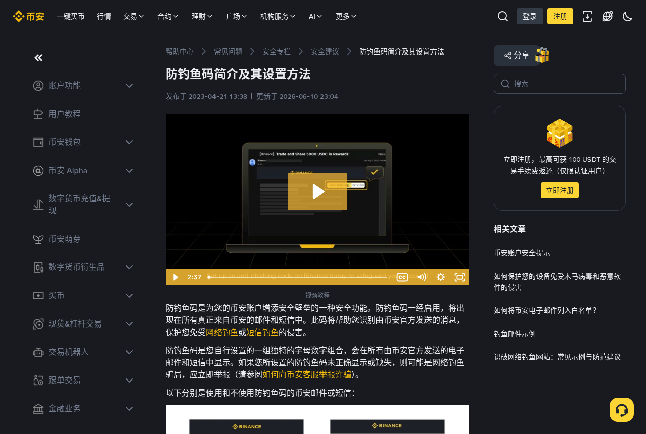Viewport: 646px width, 434px height.
Task: Expand 数字货币充值&提现 section chevron
Action: point(129,205)
